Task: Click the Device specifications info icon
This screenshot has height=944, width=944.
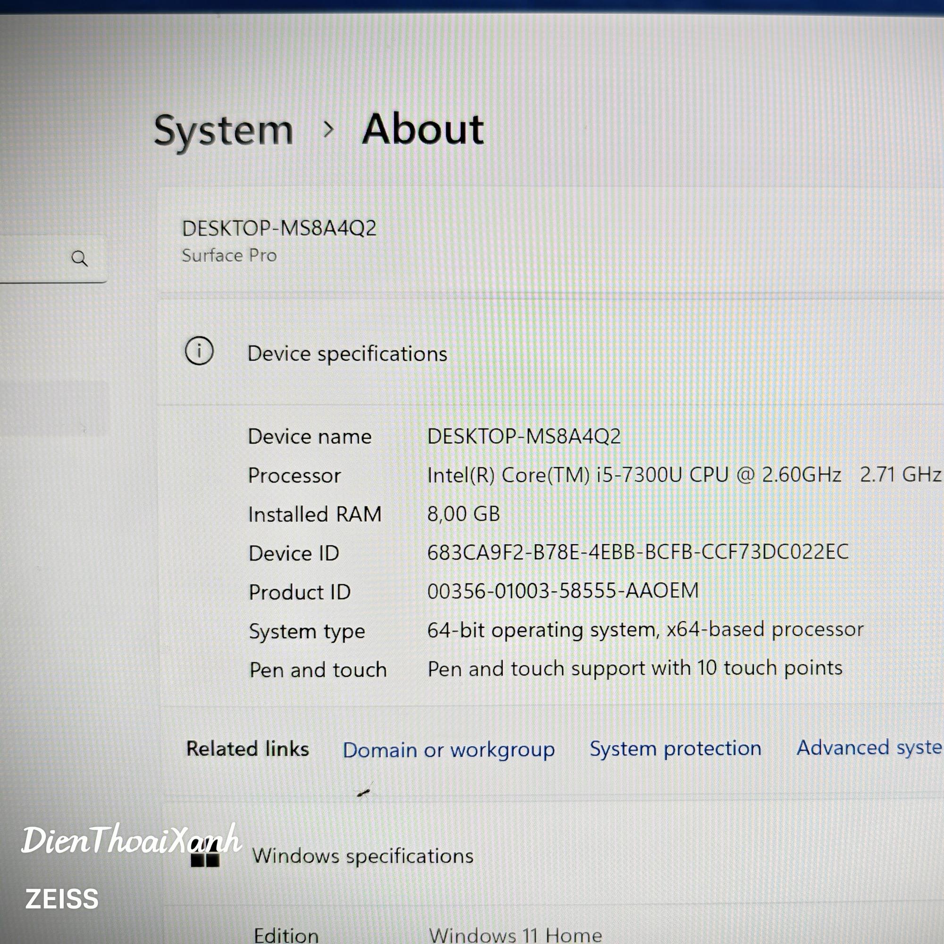Action: (199, 351)
